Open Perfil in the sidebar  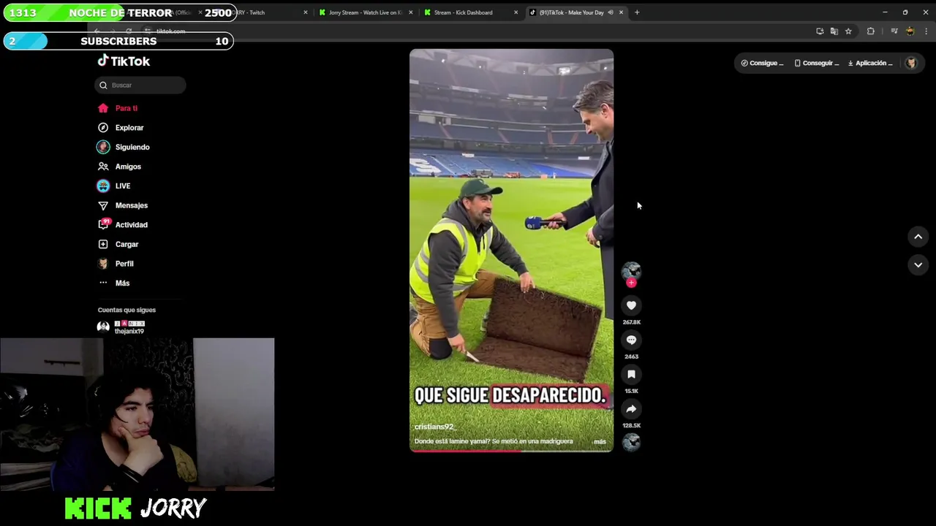116,264
